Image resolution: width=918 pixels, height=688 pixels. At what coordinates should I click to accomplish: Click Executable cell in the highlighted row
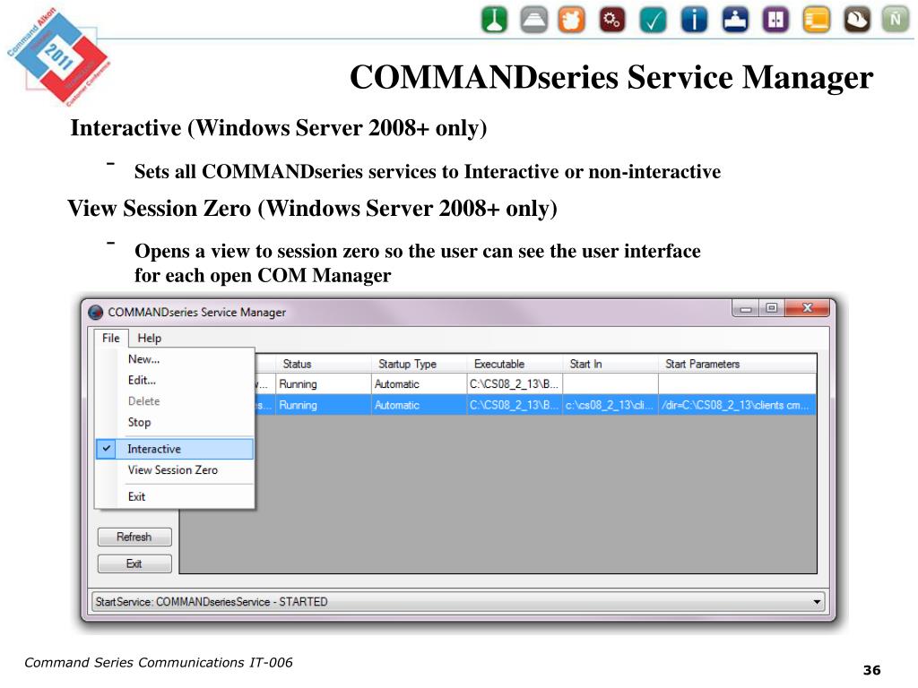click(515, 405)
